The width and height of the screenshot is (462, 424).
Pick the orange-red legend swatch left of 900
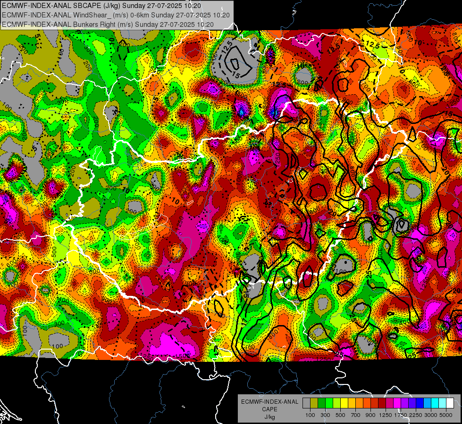pos(367,403)
